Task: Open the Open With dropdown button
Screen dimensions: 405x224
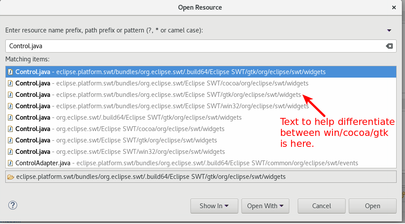Action: (x=265, y=206)
